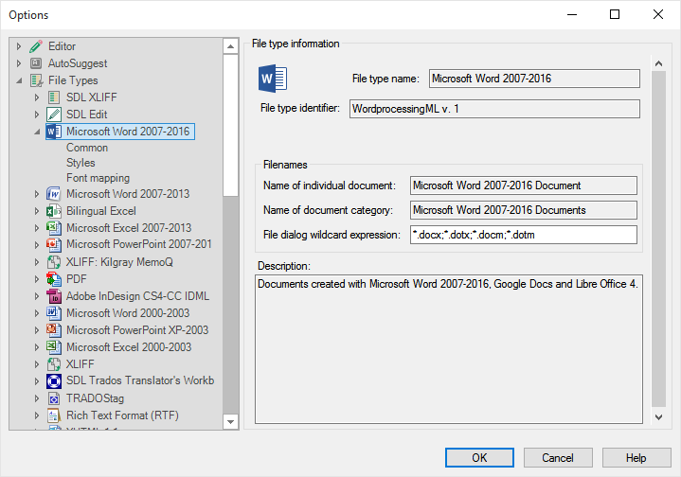The image size is (681, 477).
Task: Click the Microsoft Word 2000-2003 icon
Action: 53,313
